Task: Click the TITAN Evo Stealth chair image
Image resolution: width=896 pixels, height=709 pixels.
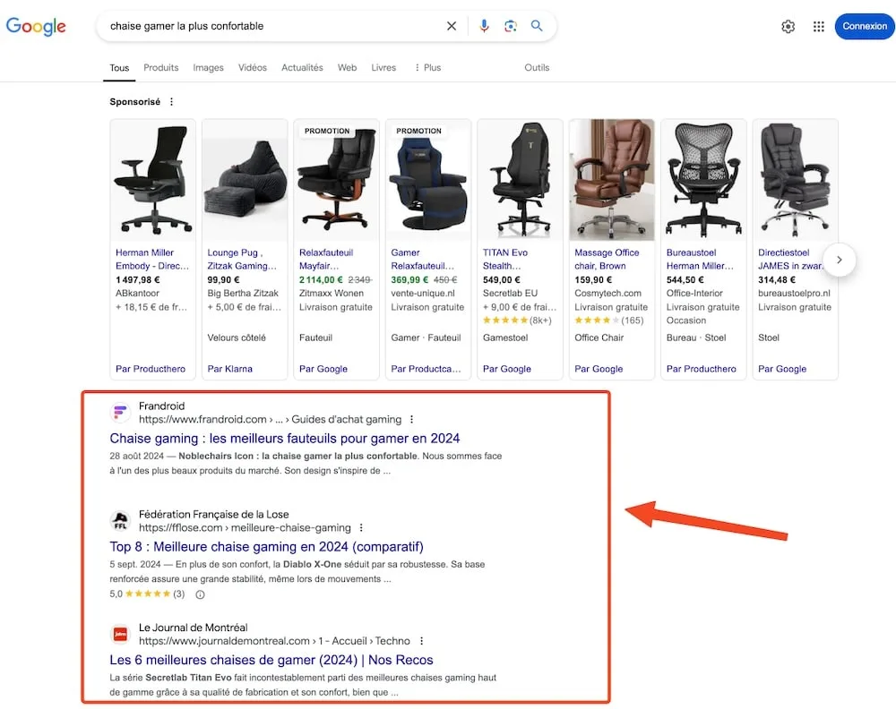Action: pos(520,180)
